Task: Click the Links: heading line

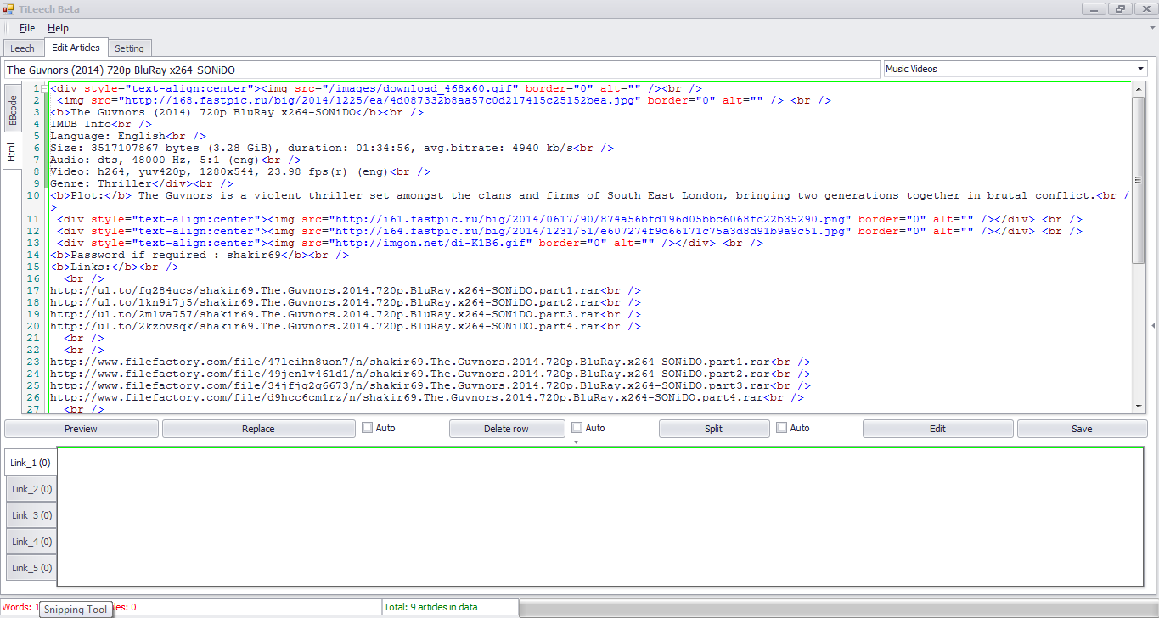Action: (114, 267)
